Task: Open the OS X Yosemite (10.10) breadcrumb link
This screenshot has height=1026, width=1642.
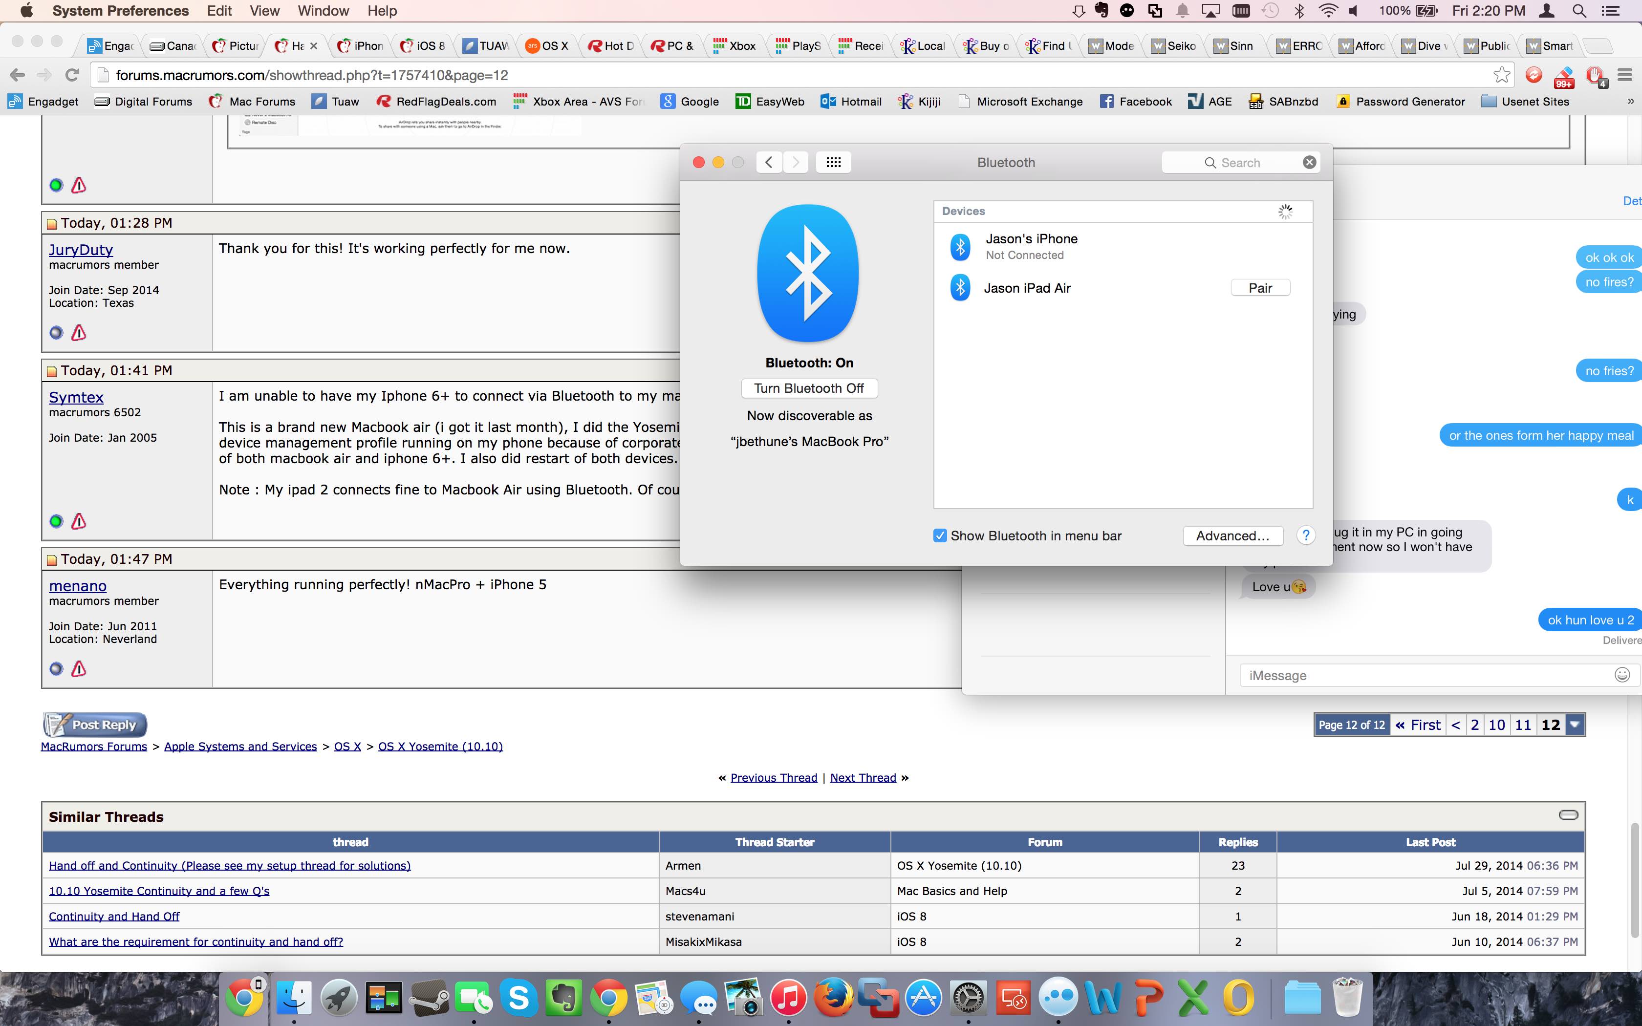Action: 440,747
